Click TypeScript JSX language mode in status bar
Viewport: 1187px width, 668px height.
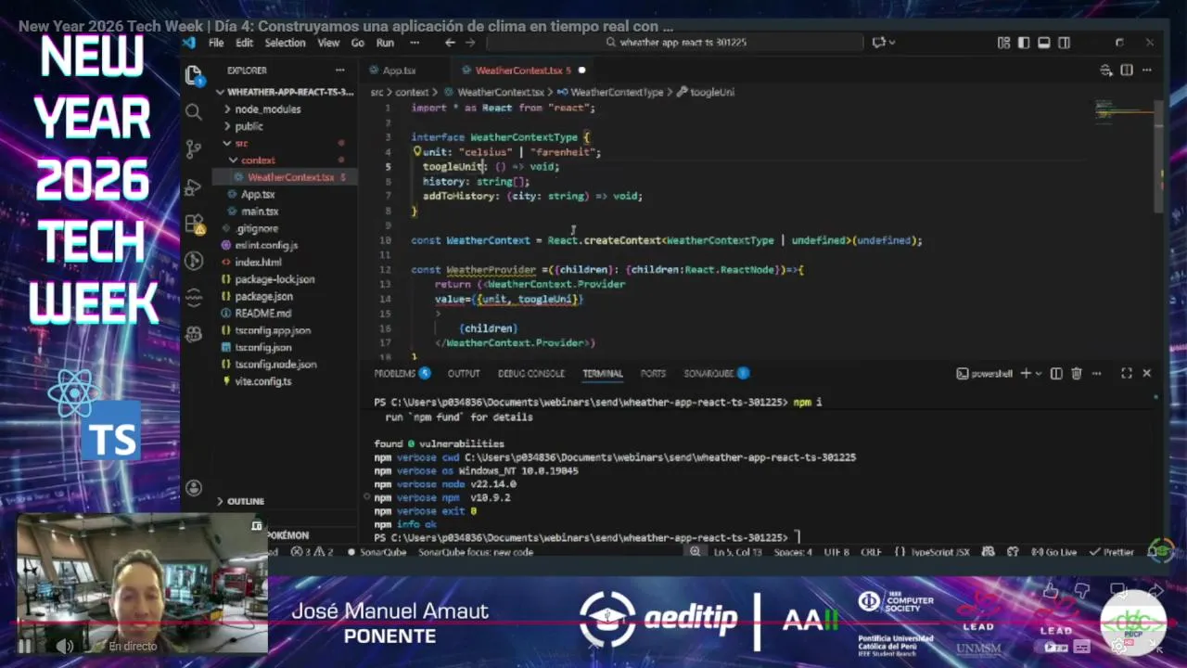pos(939,552)
